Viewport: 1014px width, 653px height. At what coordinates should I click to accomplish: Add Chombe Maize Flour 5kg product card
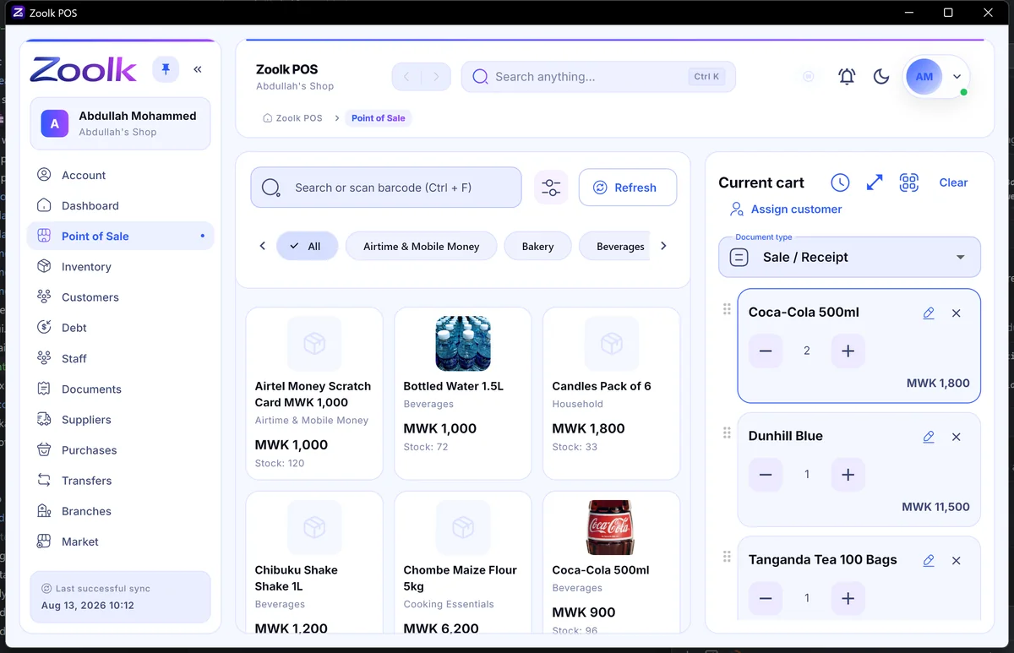pyautogui.click(x=463, y=562)
